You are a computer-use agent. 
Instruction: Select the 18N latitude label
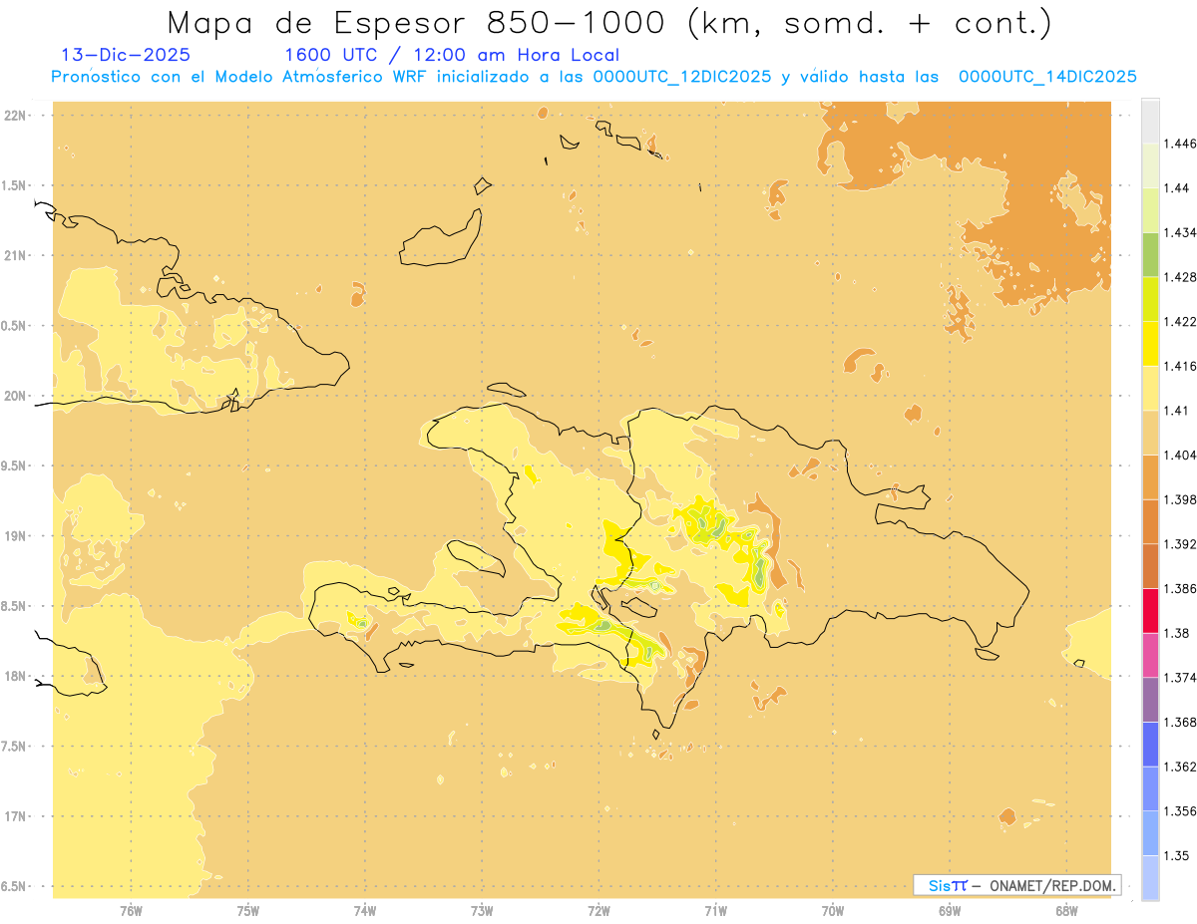click(x=15, y=676)
